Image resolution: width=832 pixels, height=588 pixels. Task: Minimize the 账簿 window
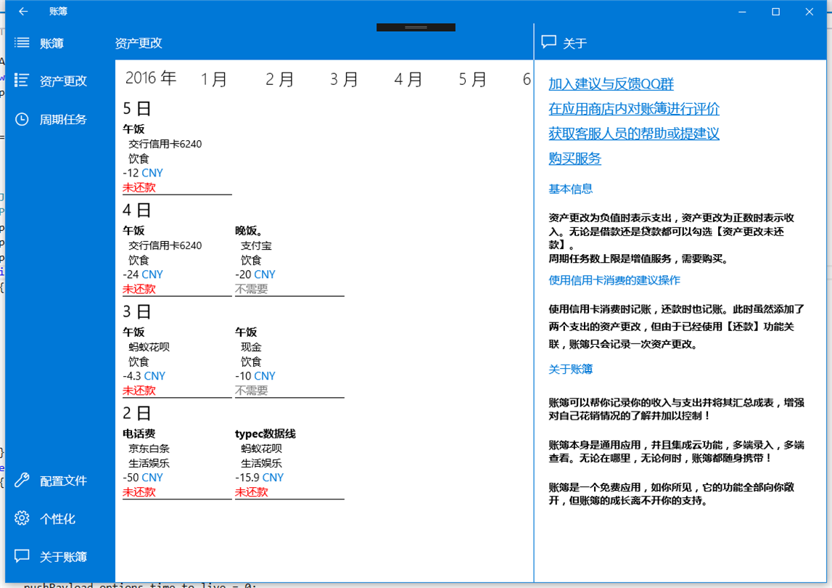(742, 11)
